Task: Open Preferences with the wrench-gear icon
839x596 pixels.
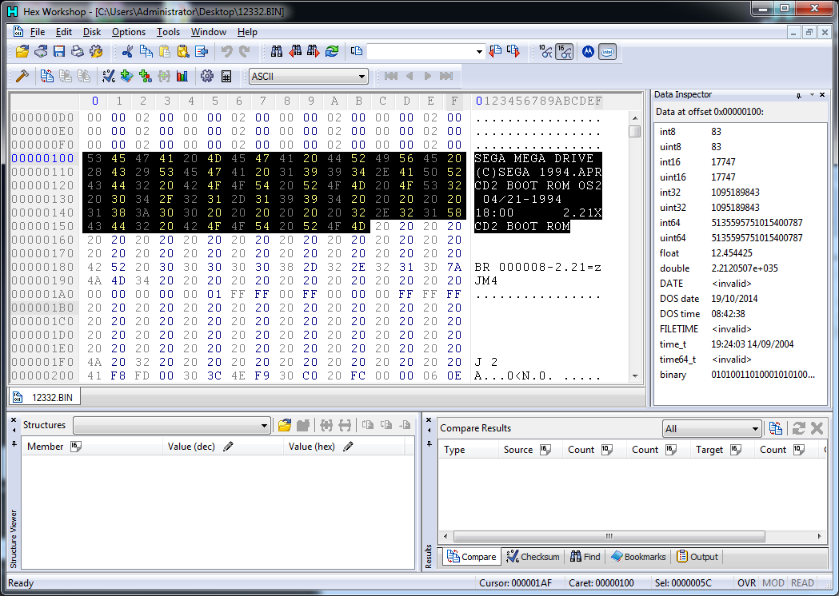Action: tap(96, 51)
